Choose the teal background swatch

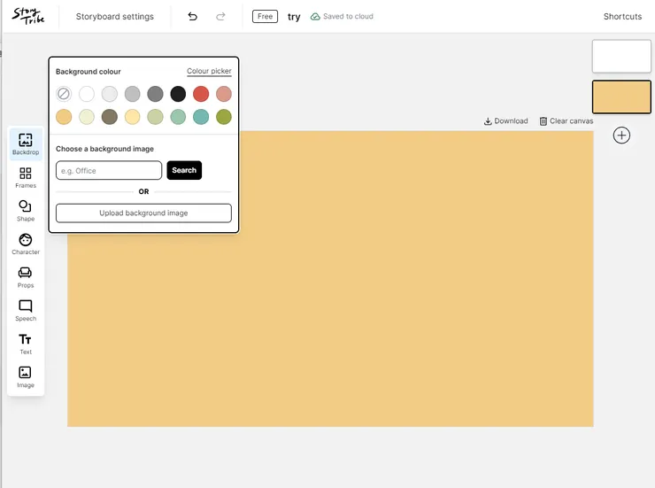[x=201, y=117]
